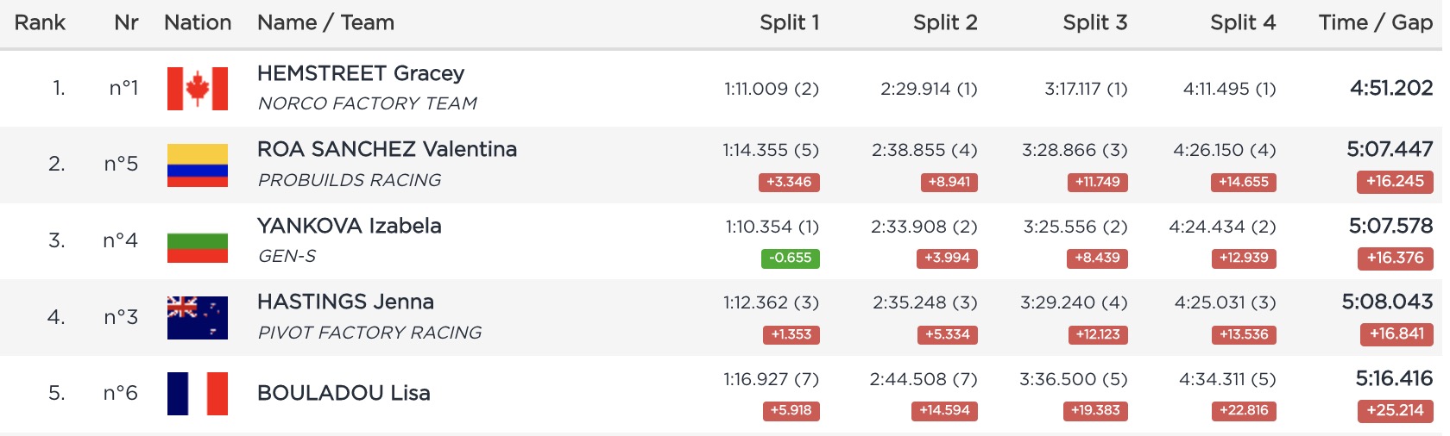Open rider HEMSTREET Gracey's name
This screenshot has height=436, width=1450.
click(x=361, y=73)
